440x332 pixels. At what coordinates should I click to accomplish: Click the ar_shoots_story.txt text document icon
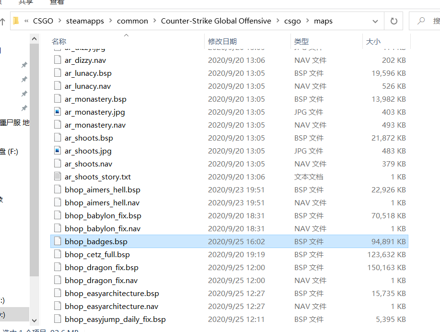click(58, 177)
